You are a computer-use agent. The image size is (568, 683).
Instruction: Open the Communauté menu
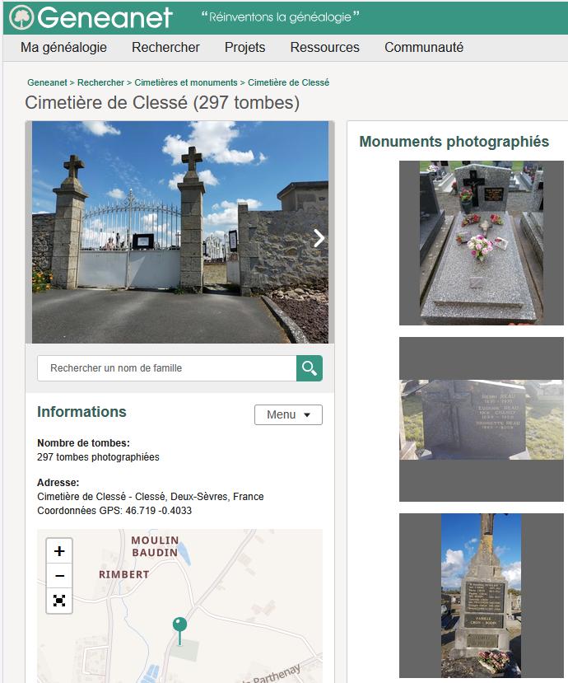(423, 48)
